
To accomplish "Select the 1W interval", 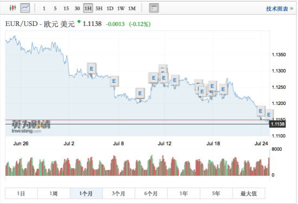I will coord(121,8).
